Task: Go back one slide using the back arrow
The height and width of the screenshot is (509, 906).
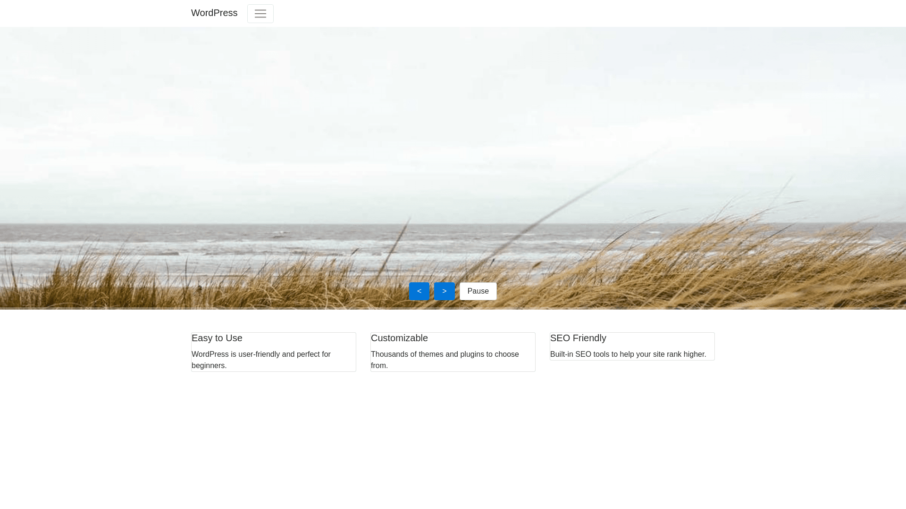Action: (419, 291)
